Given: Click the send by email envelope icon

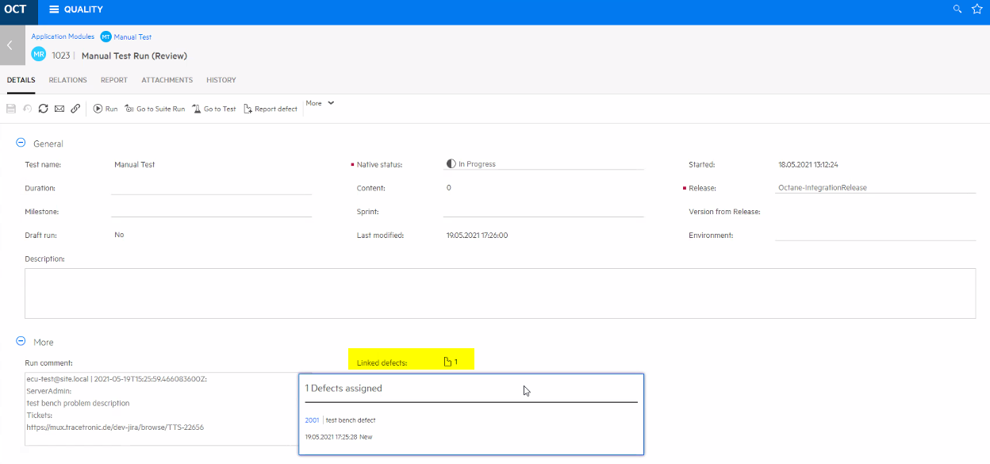Looking at the screenshot, I should click(x=59, y=109).
